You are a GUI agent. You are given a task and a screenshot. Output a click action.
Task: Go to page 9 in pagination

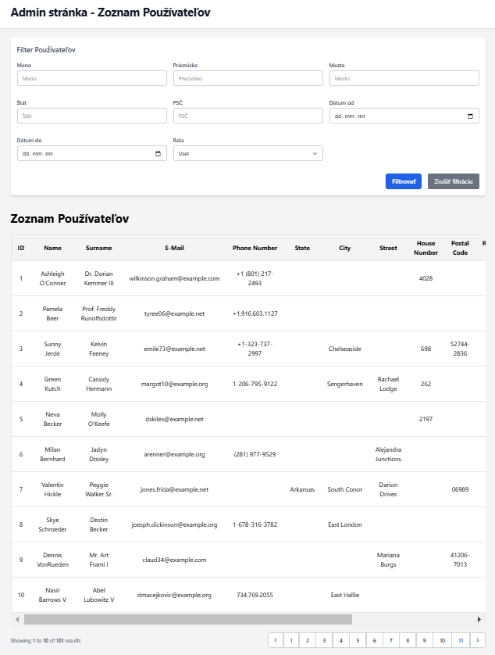(425, 640)
